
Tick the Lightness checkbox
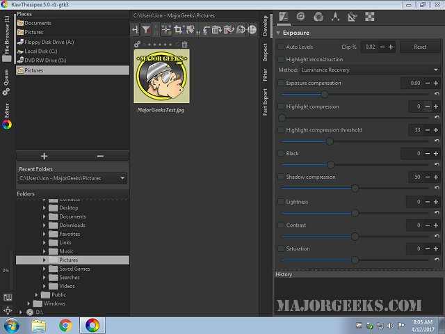(281, 202)
